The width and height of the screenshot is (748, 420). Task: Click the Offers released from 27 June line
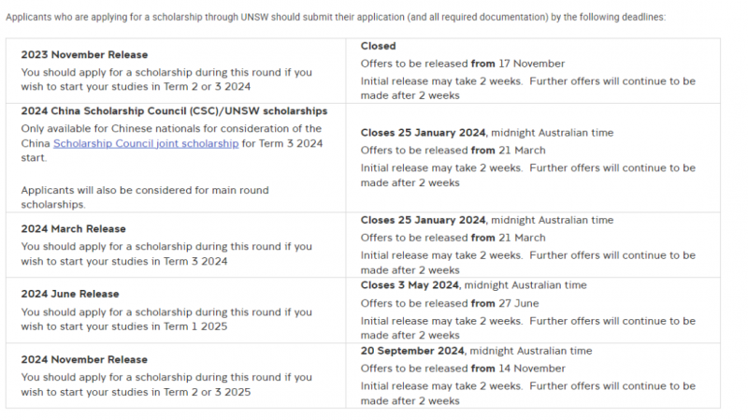450,304
